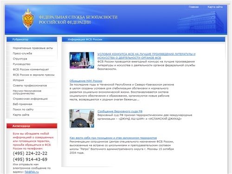
Task: Click the fsb@fsb.ru email link
Action: click(32, 172)
